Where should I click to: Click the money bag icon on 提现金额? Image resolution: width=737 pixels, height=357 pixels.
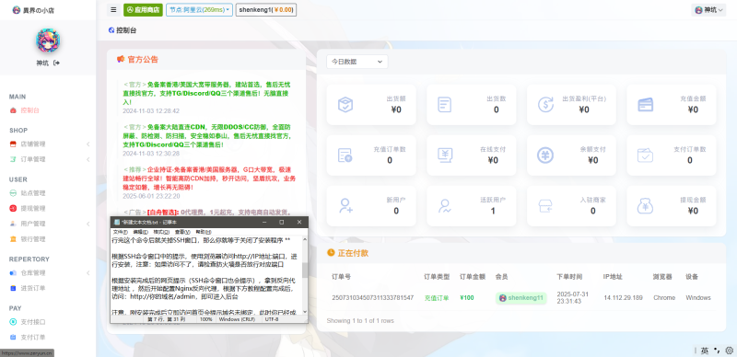[x=646, y=206]
